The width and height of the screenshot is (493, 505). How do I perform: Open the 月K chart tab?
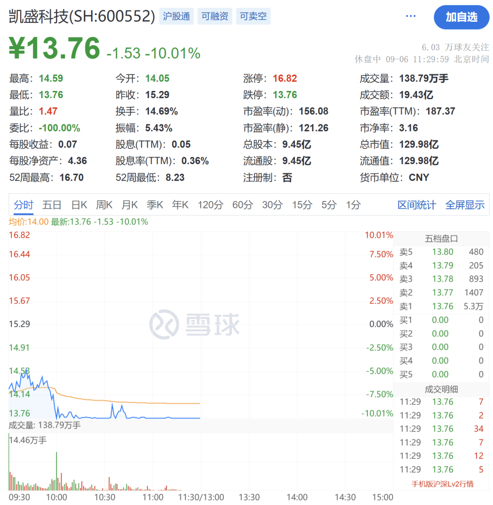pyautogui.click(x=130, y=205)
